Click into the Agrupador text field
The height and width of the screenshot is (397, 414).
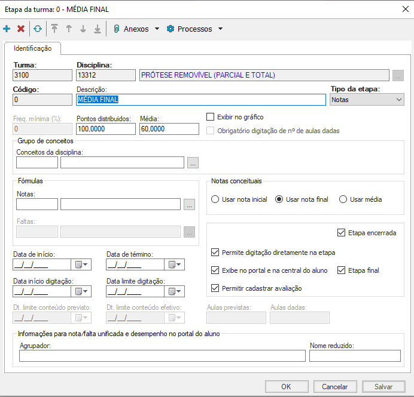pos(162,356)
